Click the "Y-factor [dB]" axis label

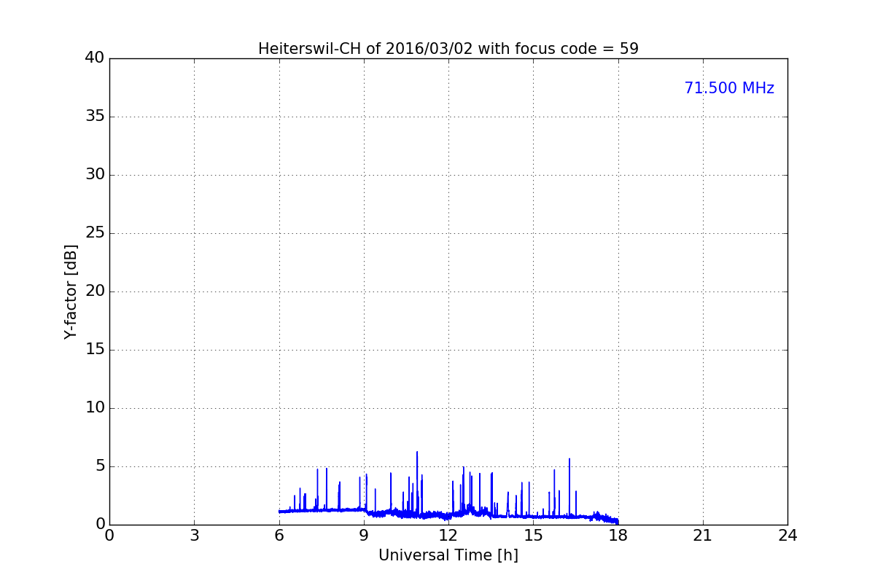coord(71,291)
